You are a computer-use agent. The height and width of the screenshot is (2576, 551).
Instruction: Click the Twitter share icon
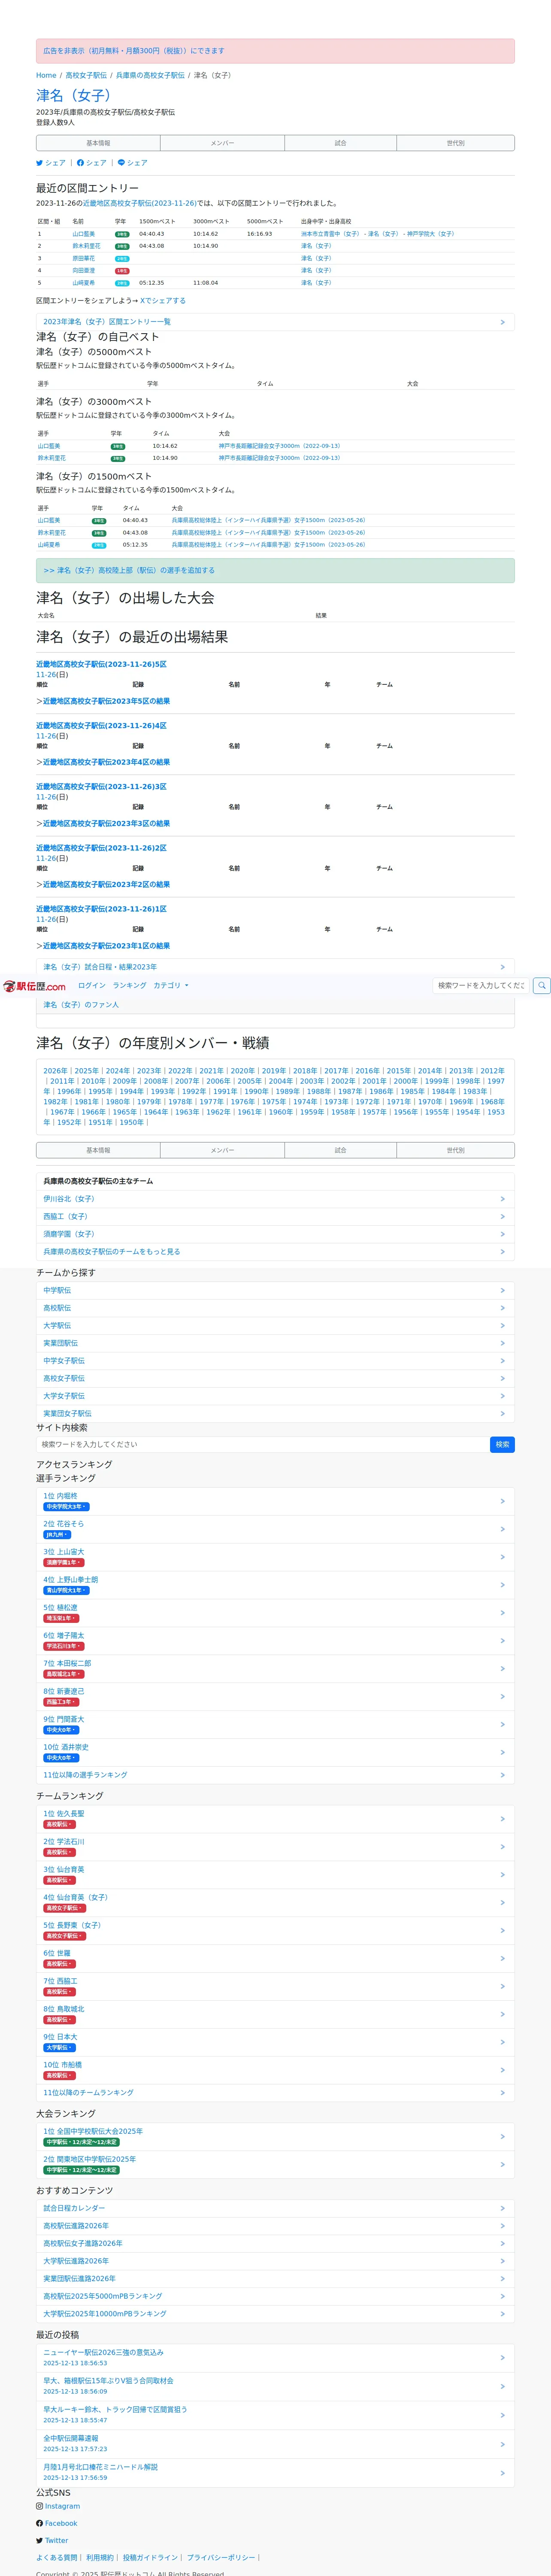point(40,163)
